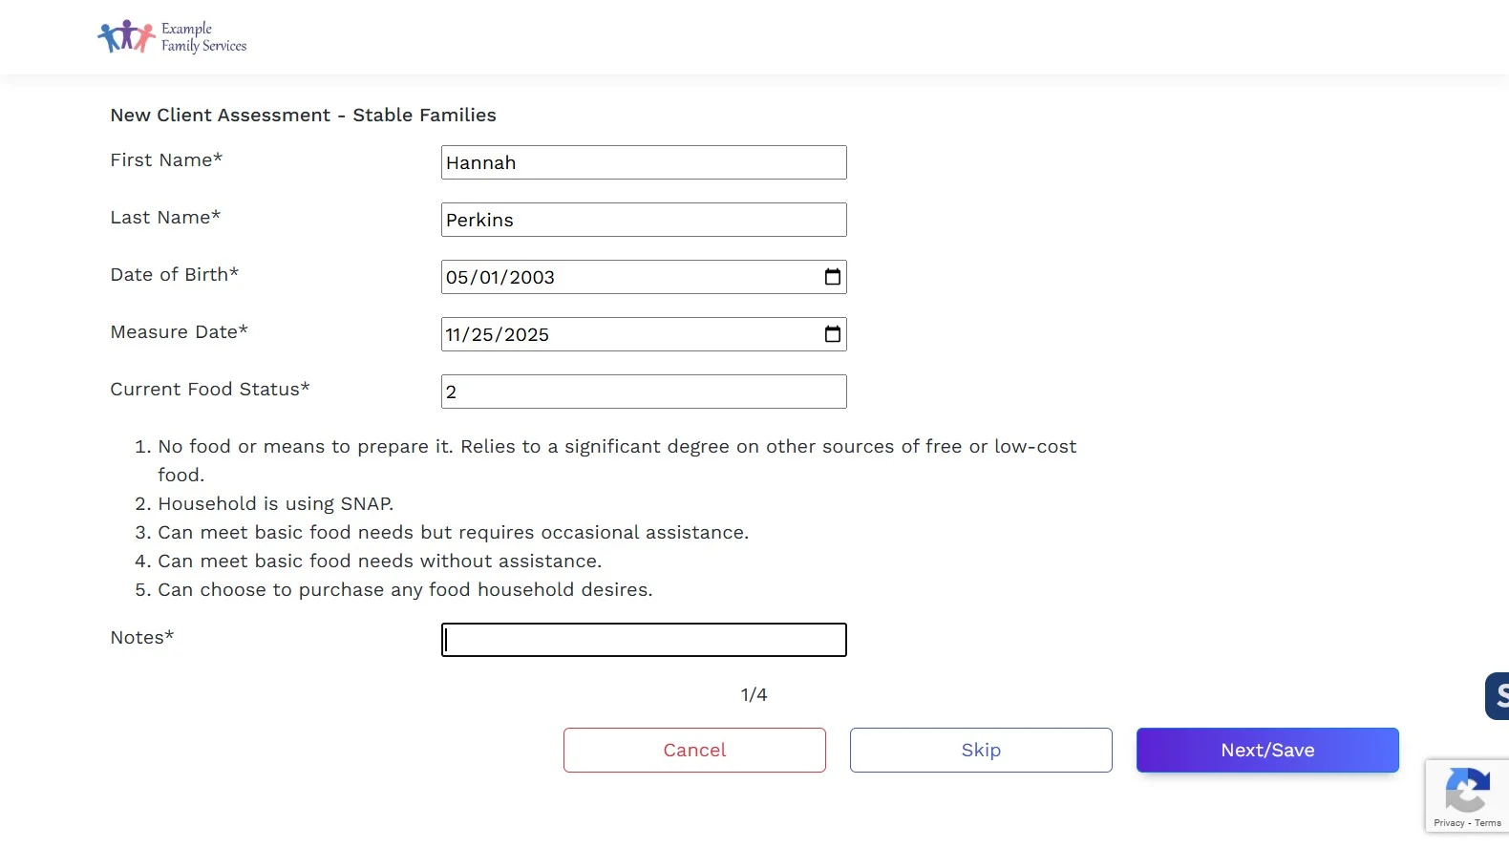Click the 1/4 page indicator
Screen dimensions: 1509x848
tap(754, 694)
